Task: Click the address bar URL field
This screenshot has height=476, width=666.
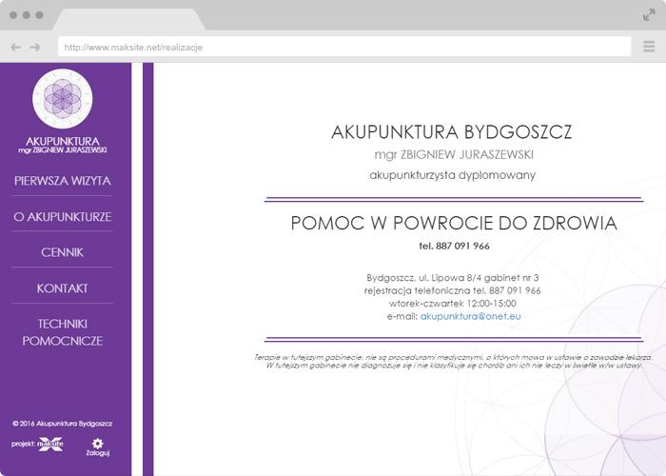Action: click(344, 47)
